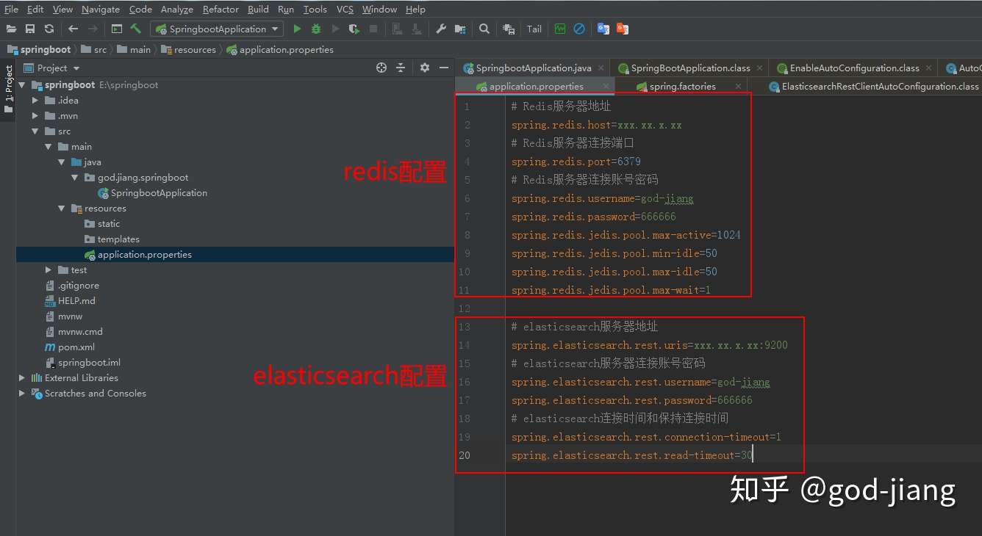
Task: Open the Analyze menu
Action: click(x=177, y=10)
